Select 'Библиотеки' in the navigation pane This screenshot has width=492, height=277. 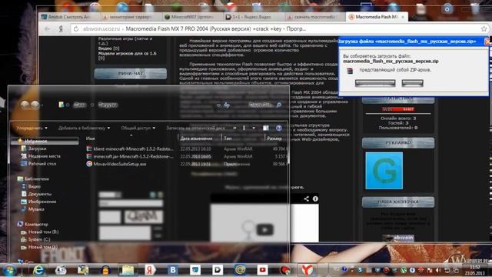[x=37, y=179]
